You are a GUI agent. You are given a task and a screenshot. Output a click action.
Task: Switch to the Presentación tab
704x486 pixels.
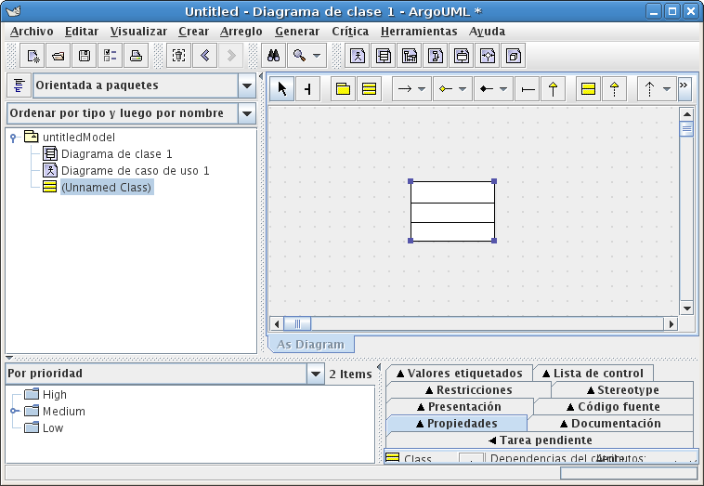(460, 406)
